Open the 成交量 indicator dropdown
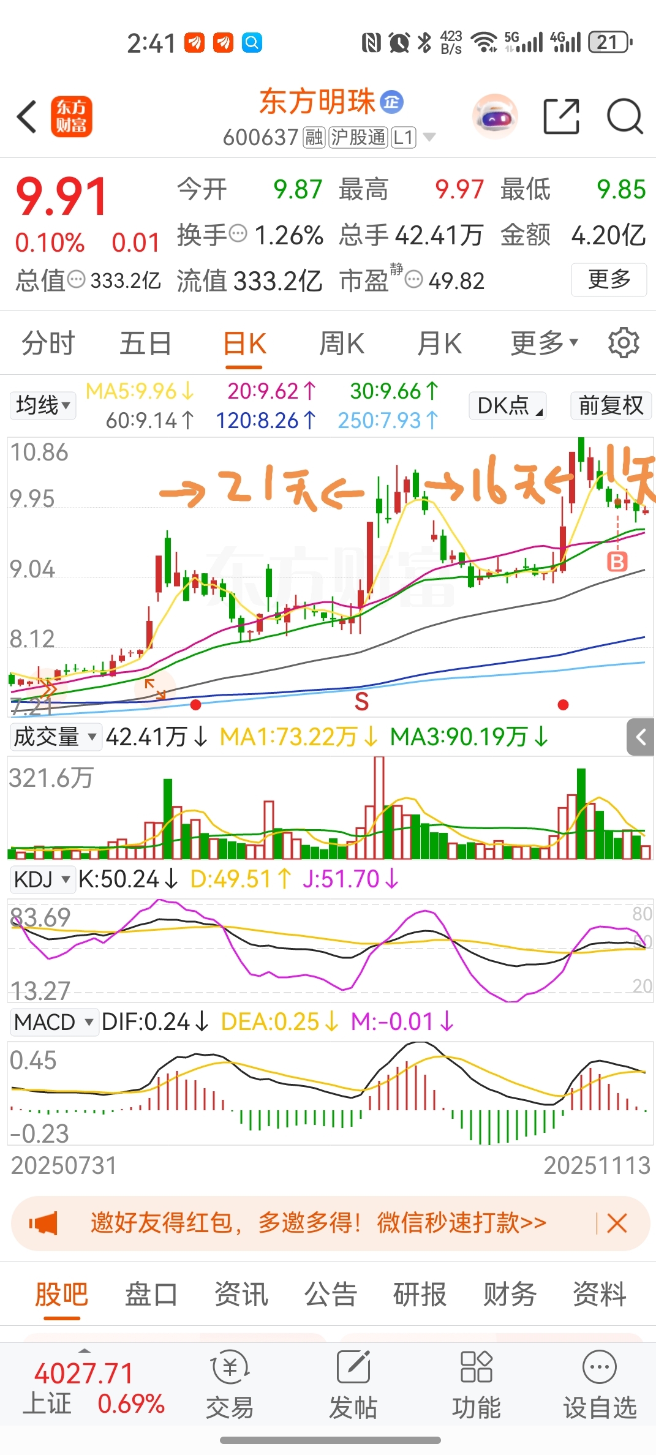Screen dimensions: 656x1455 pos(55,737)
